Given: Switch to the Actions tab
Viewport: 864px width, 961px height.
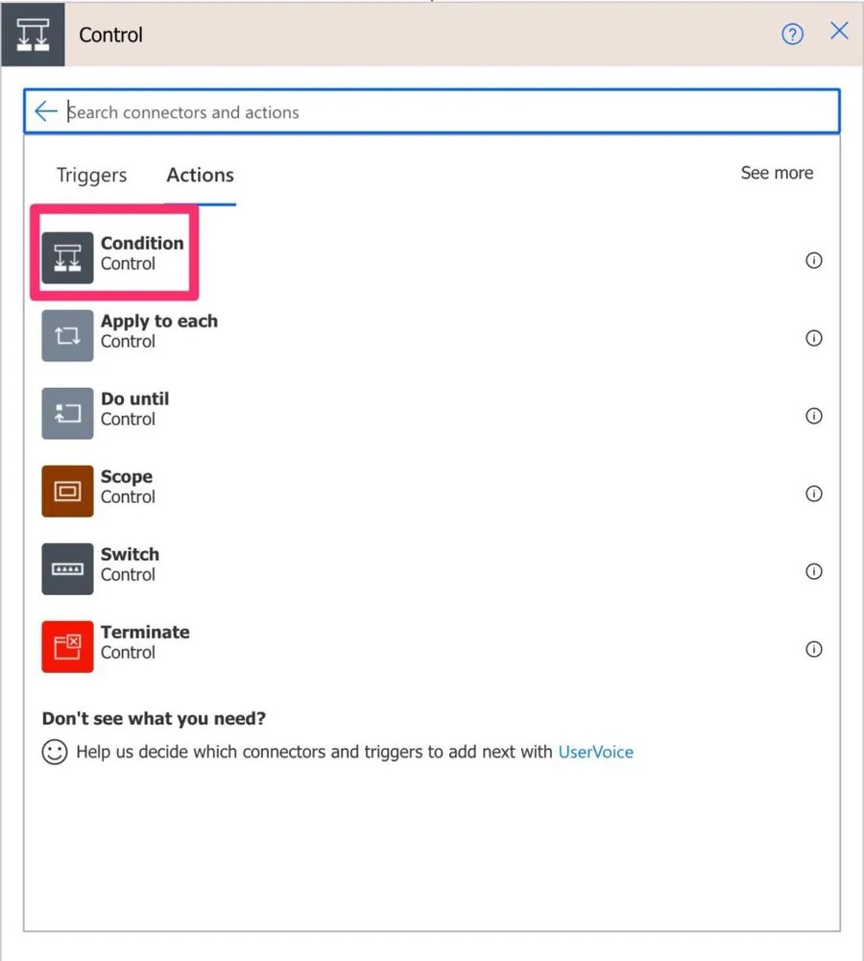Looking at the screenshot, I should tap(200, 175).
